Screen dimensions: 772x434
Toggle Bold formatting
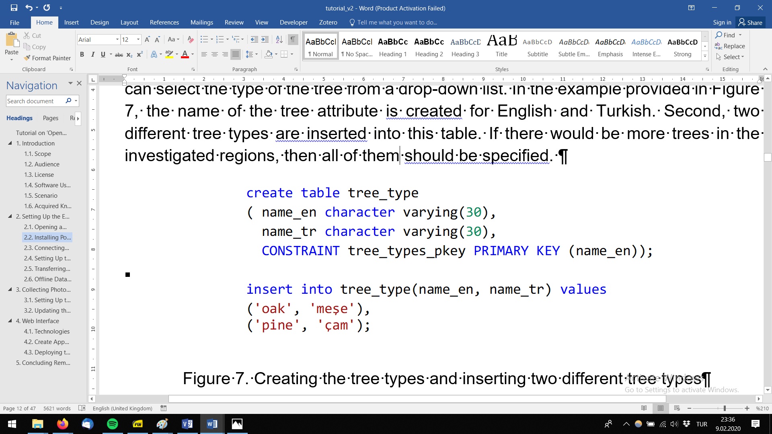[82, 54]
